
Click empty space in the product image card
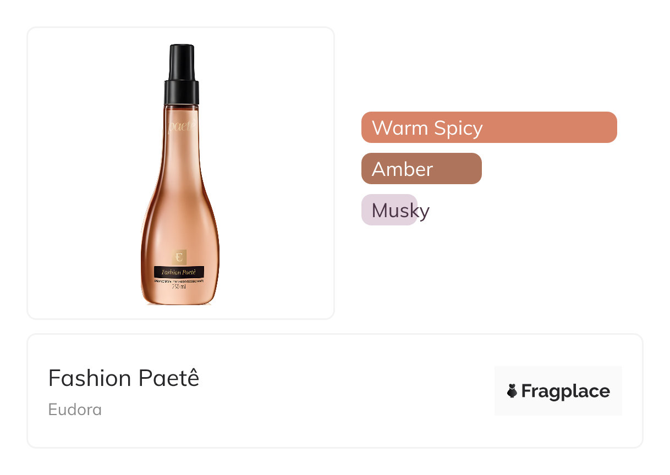tap(83, 165)
